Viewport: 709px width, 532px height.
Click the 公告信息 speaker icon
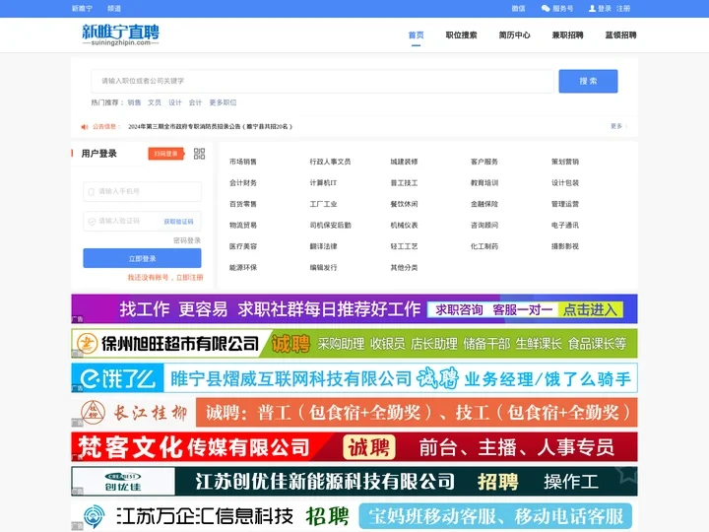coord(85,127)
